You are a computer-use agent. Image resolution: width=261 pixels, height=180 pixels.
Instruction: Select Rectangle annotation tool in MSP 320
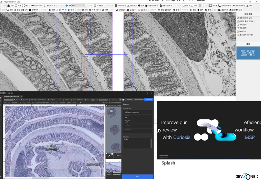click(x=66, y=100)
